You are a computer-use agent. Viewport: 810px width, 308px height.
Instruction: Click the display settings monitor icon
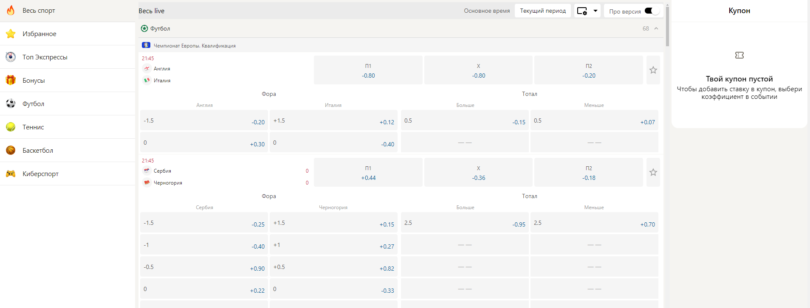point(582,11)
